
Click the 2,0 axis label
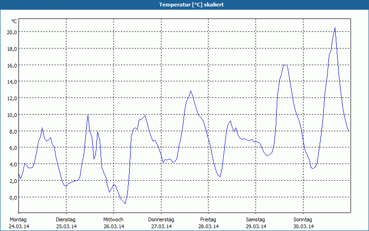[x=13, y=181]
